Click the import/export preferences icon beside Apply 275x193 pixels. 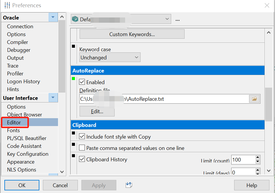click(x=129, y=185)
